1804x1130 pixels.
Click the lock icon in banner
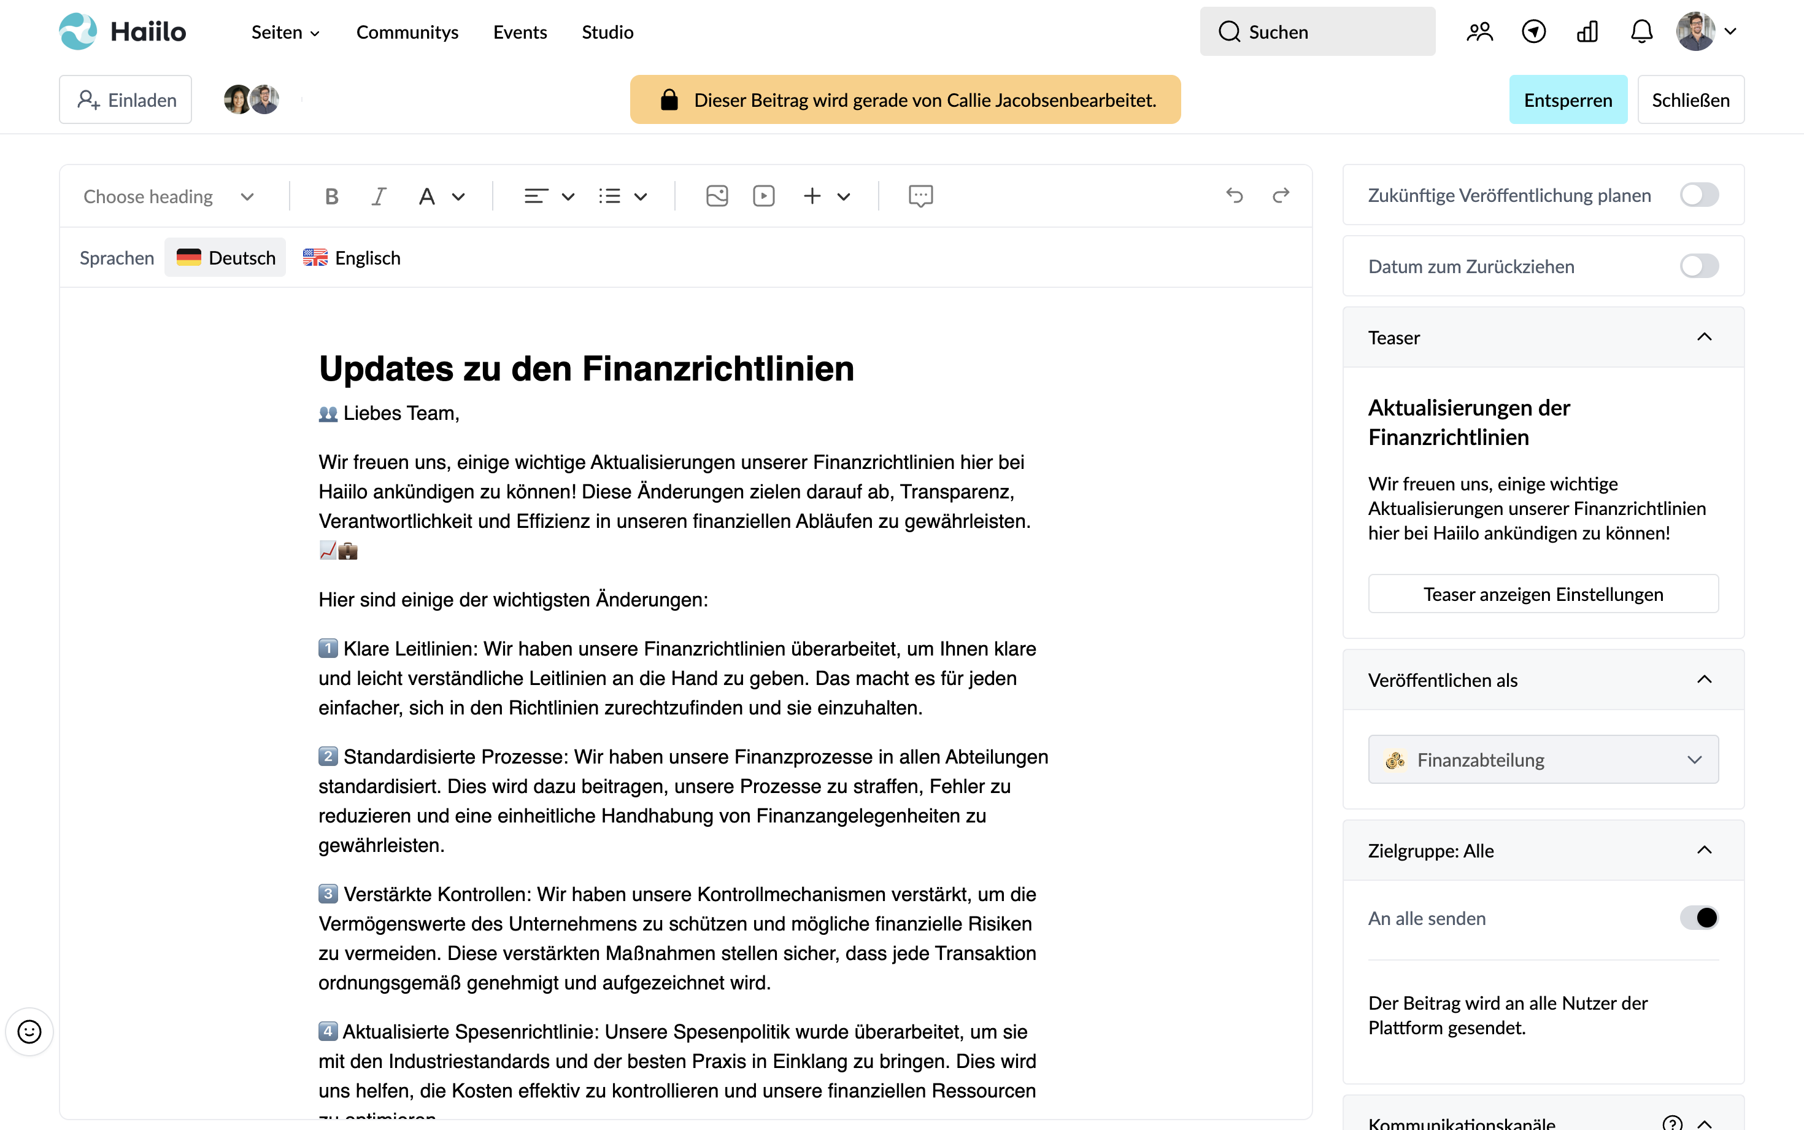pos(669,99)
